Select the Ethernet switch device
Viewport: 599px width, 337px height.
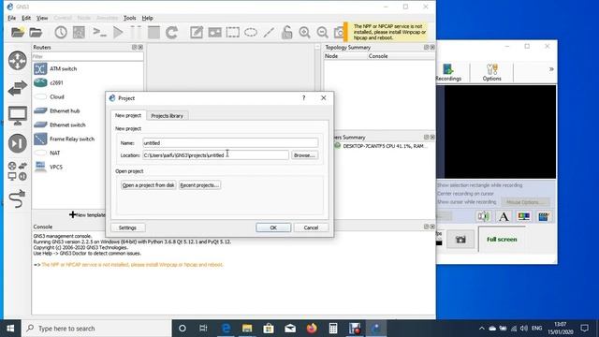coord(67,125)
